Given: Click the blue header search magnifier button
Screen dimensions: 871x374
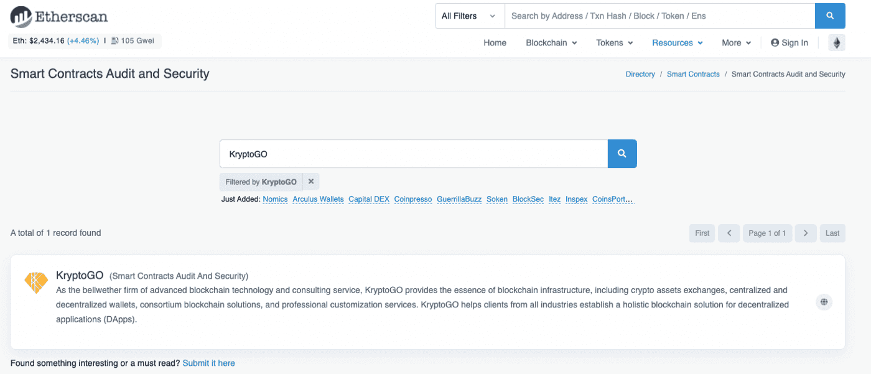Looking at the screenshot, I should (x=830, y=16).
